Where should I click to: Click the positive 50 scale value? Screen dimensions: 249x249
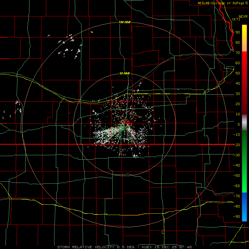coord(238,73)
